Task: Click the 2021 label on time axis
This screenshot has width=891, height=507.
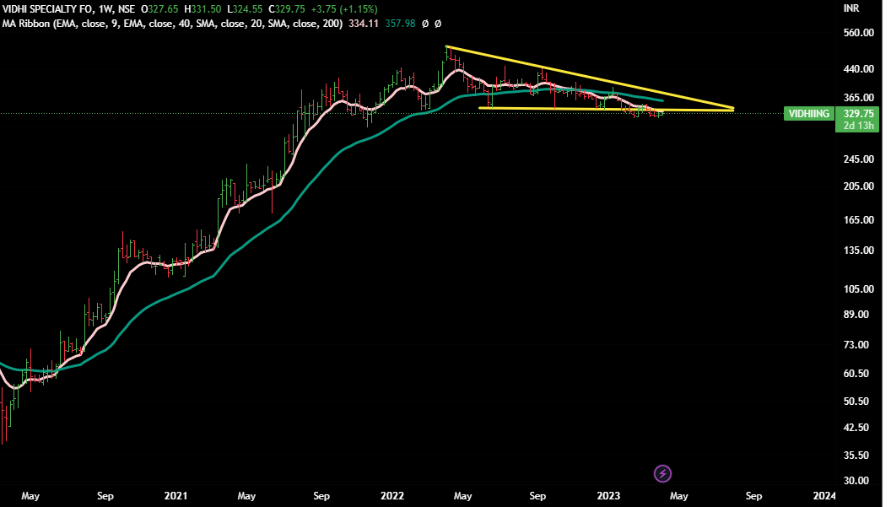Action: 176,496
